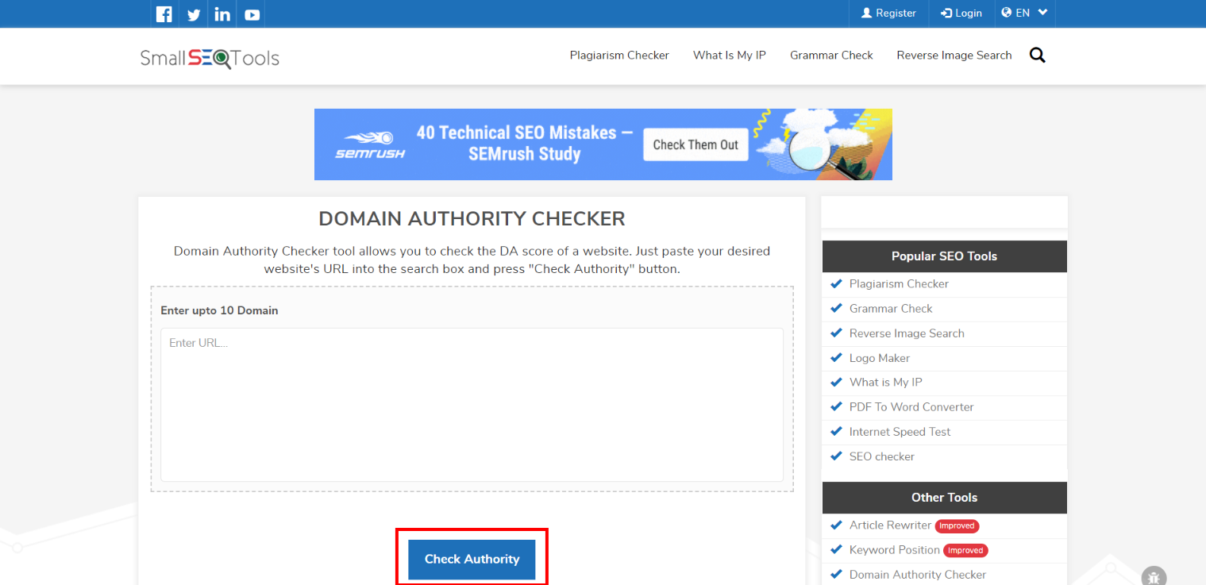Open Logo Maker from Popular SEO Tools
The width and height of the screenshot is (1206, 585).
click(879, 358)
